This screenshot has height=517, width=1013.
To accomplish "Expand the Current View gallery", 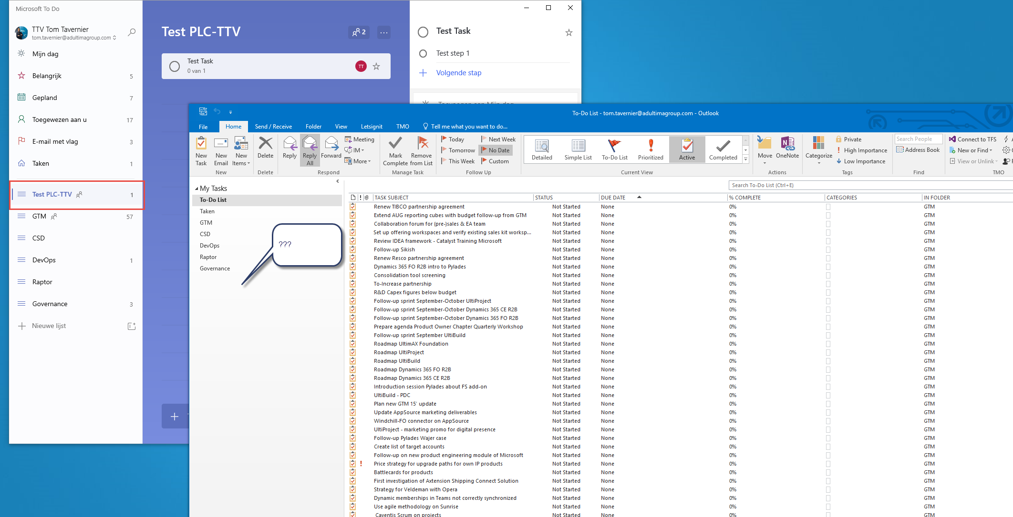I will coord(745,159).
